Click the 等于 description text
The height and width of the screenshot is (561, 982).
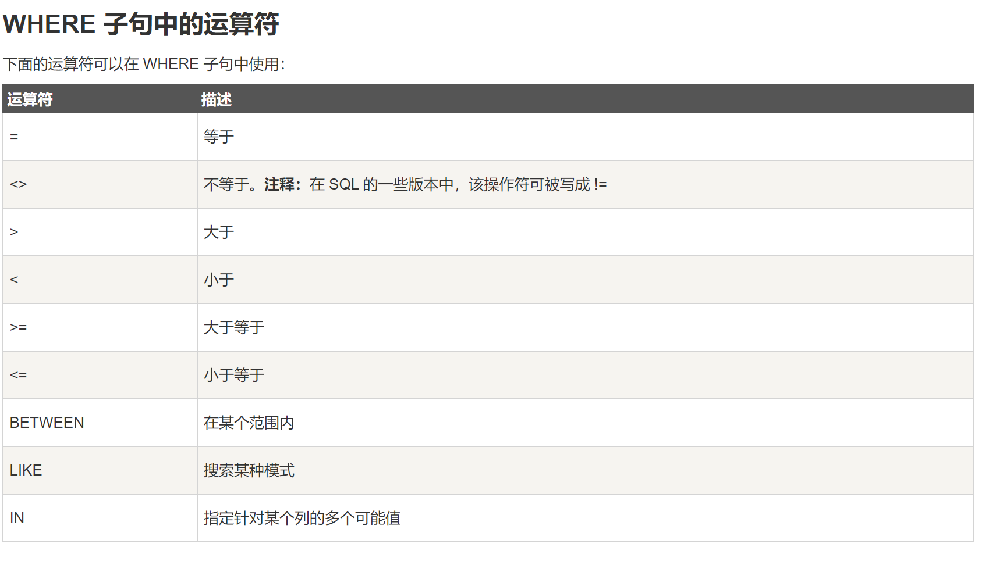point(219,137)
